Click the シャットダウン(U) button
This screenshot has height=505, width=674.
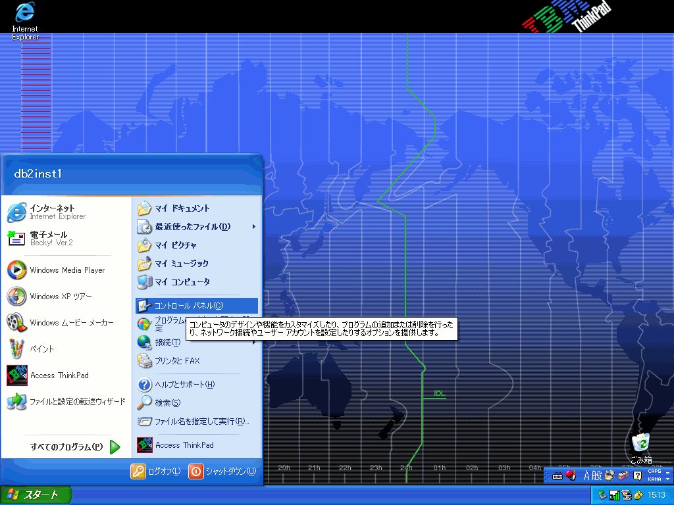(222, 471)
